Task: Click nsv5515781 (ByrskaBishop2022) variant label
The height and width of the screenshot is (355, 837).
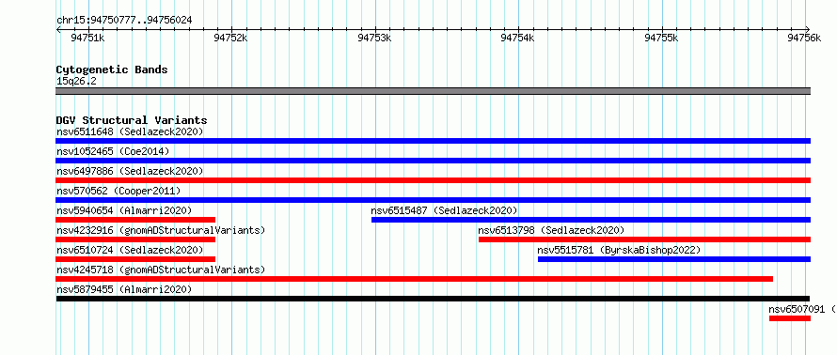Action: (x=619, y=250)
